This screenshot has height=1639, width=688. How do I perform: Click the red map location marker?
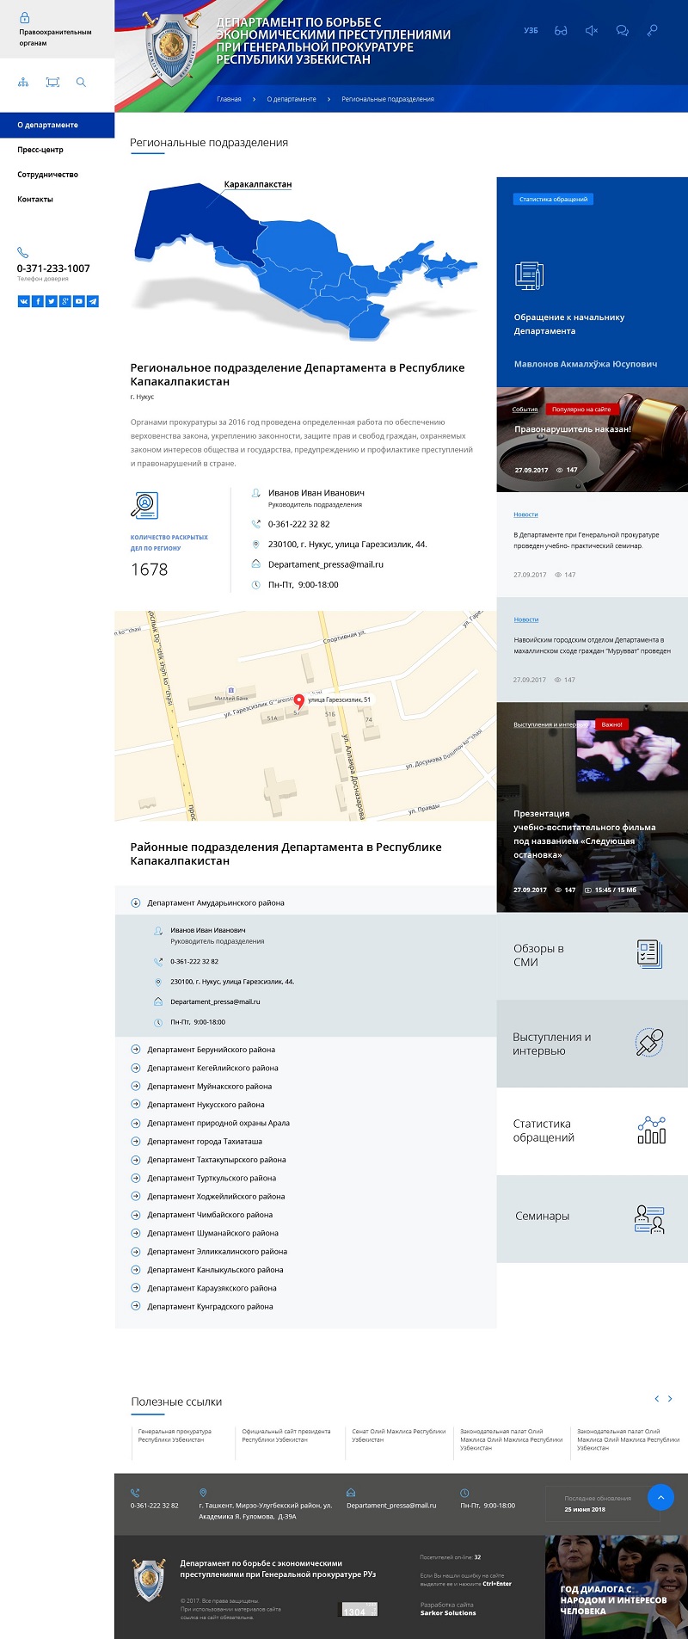298,700
